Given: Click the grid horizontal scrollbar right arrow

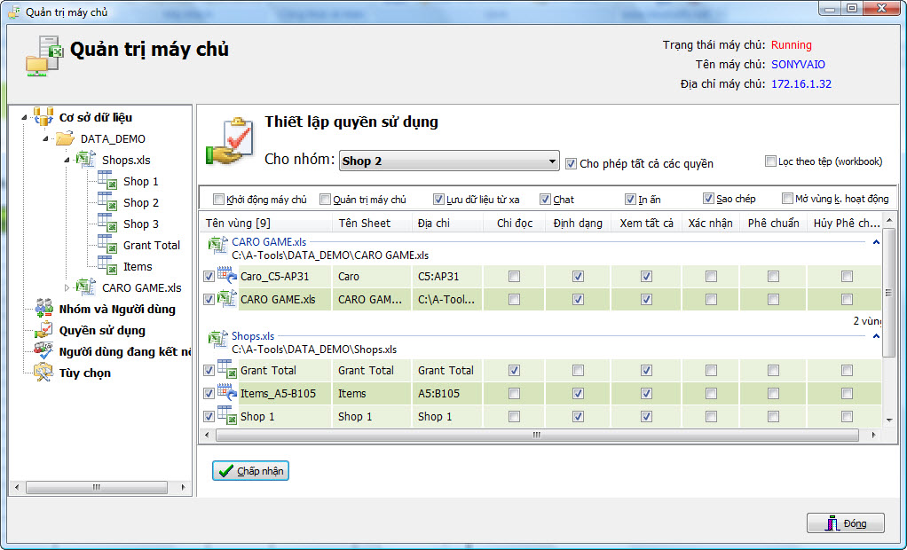Looking at the screenshot, I should coord(874,435).
